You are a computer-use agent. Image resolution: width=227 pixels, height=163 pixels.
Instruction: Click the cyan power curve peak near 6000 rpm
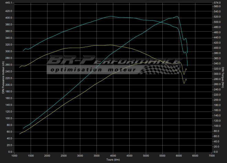coord(177,16)
